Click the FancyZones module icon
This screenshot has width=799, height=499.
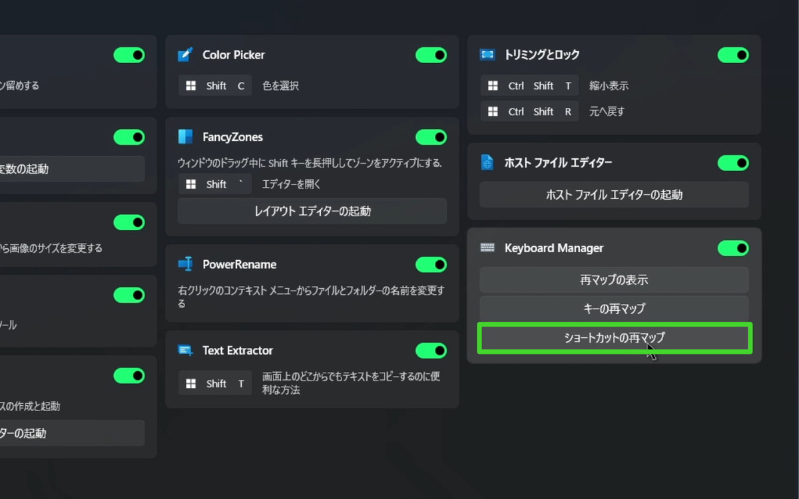tap(185, 137)
